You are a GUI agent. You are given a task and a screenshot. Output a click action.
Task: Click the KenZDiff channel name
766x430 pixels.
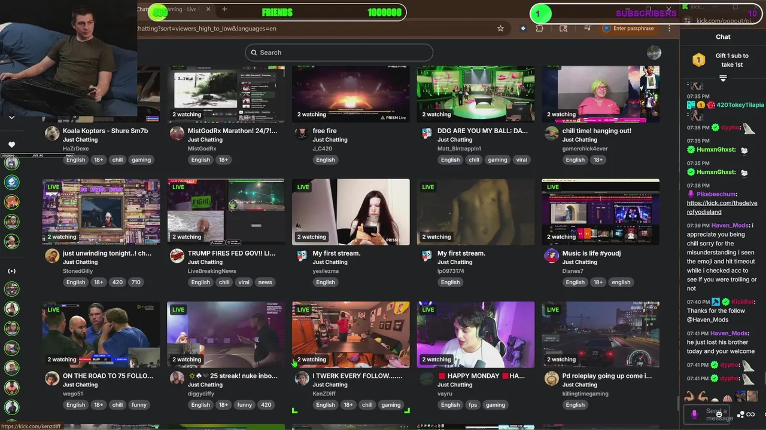tap(326, 394)
